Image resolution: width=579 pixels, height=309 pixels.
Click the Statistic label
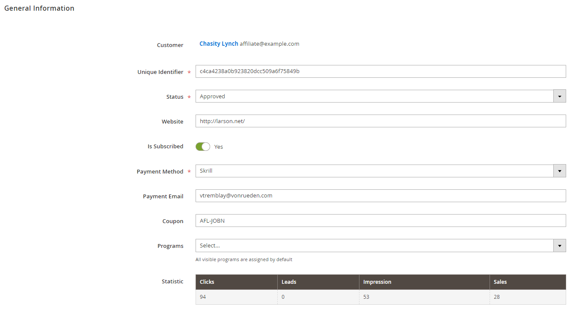(x=172, y=281)
